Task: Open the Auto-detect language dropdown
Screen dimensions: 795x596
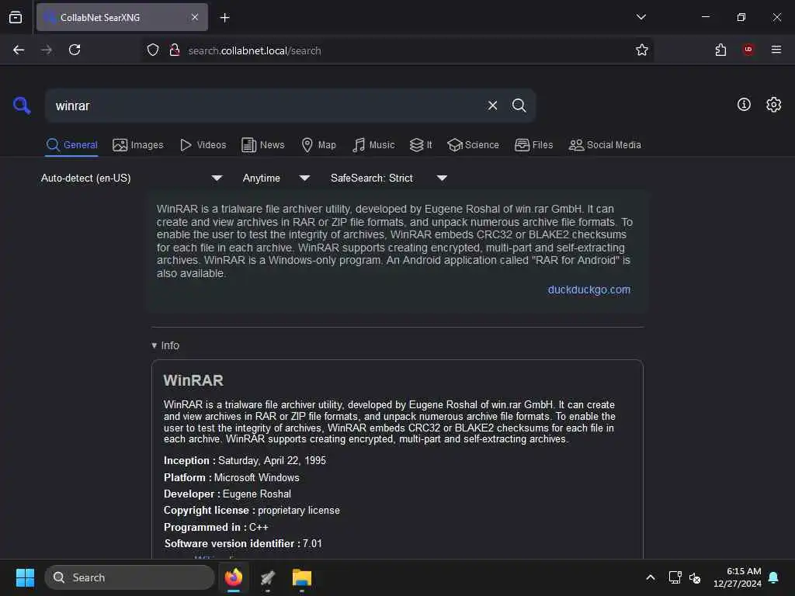Action: click(131, 178)
